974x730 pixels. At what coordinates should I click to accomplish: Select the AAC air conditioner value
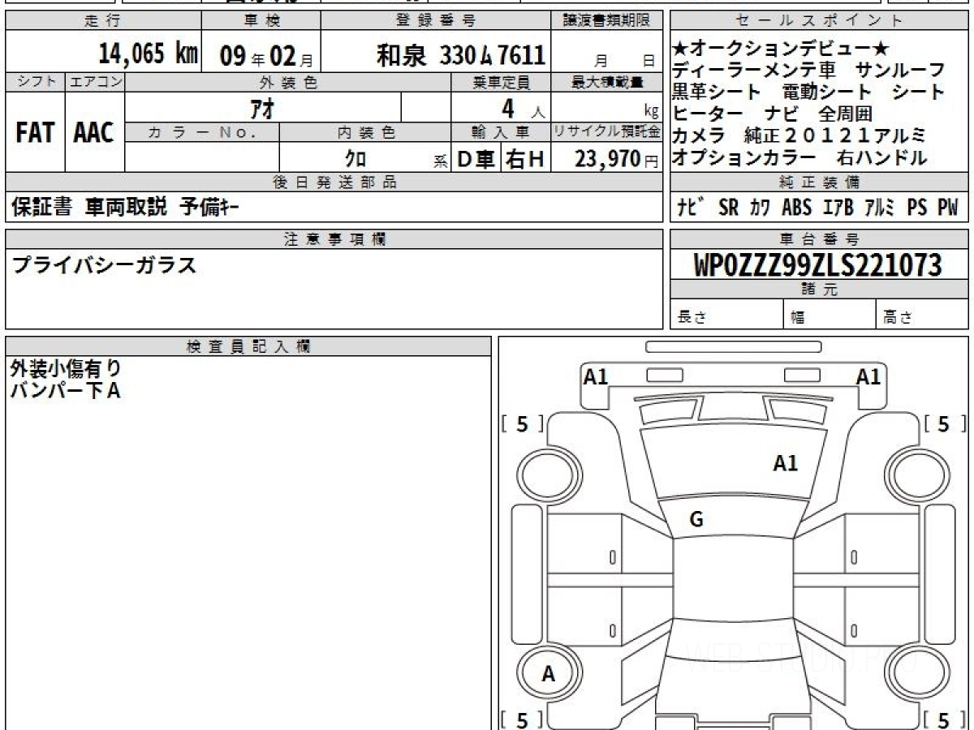(95, 133)
